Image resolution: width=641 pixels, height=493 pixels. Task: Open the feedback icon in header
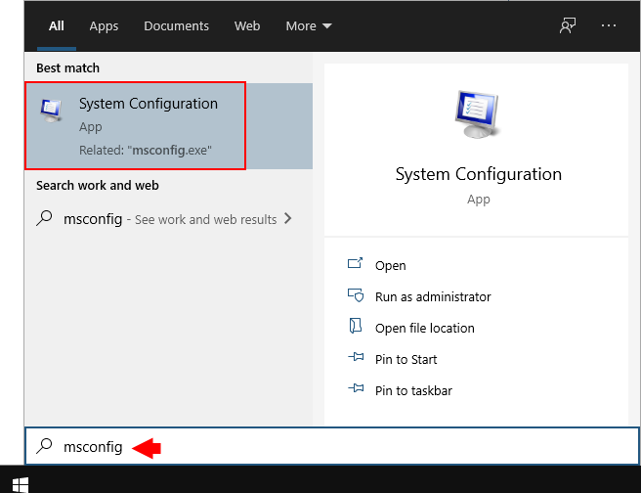pyautogui.click(x=568, y=26)
